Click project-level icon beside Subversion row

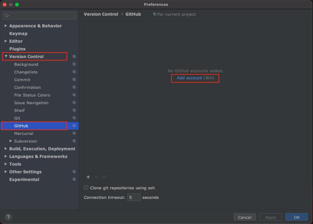tap(74, 141)
